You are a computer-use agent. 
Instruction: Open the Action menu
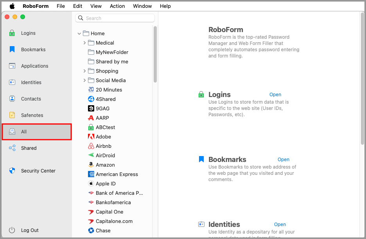coord(117,6)
